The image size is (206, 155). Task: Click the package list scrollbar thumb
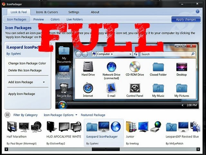pyautogui.click(x=106, y=149)
